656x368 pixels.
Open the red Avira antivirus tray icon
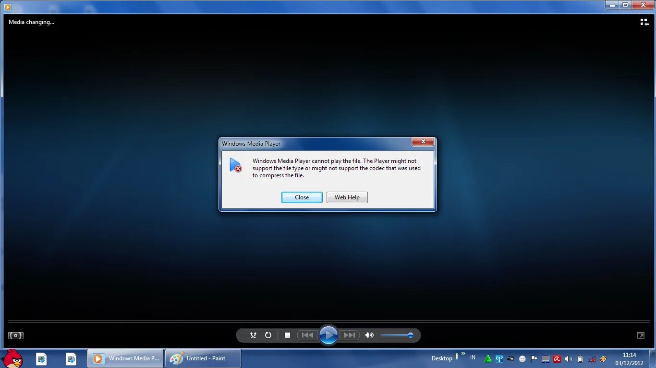coord(557,359)
